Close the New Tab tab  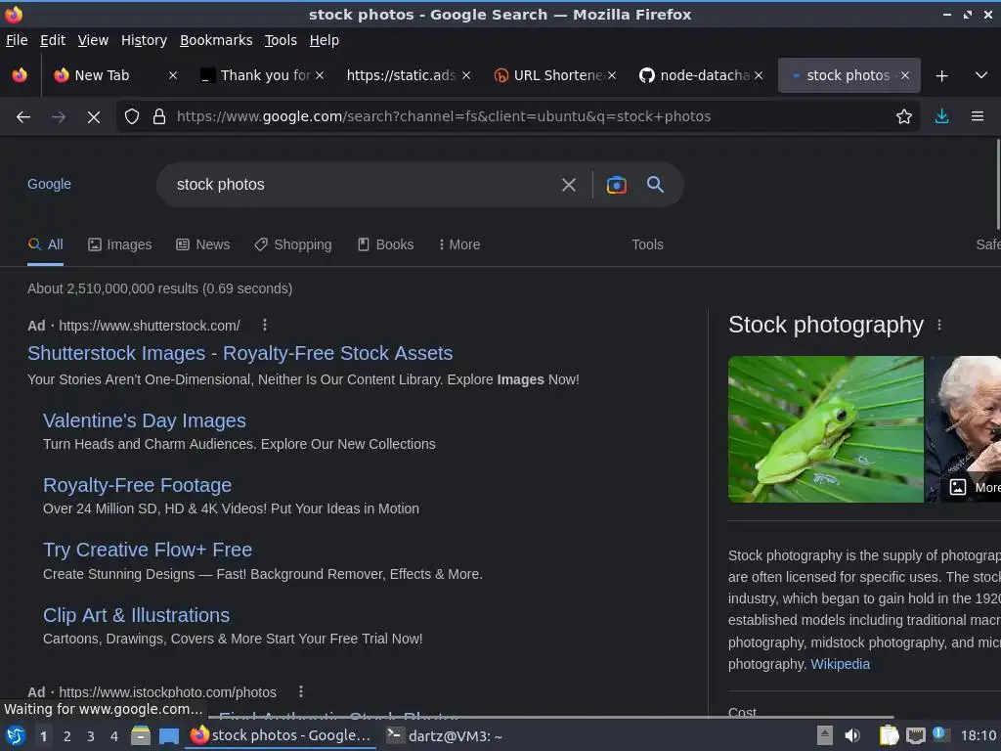pyautogui.click(x=172, y=75)
